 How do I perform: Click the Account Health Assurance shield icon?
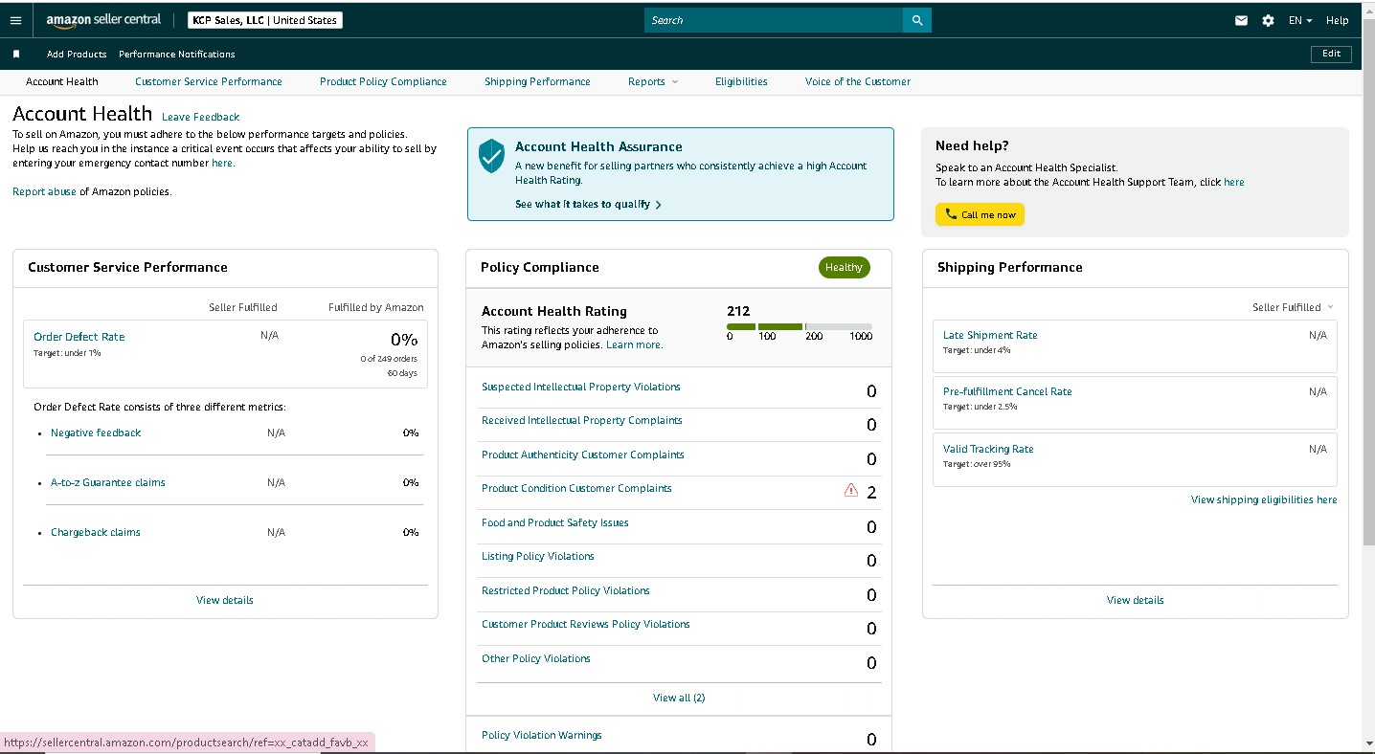click(x=491, y=155)
